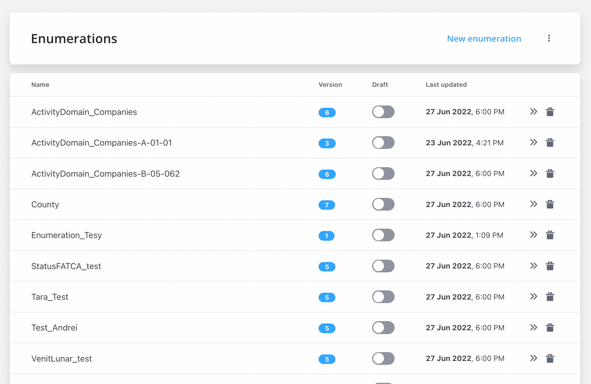Delete the ActivityDomain_Companies-B-05-062 row
591x384 pixels.
550,174
